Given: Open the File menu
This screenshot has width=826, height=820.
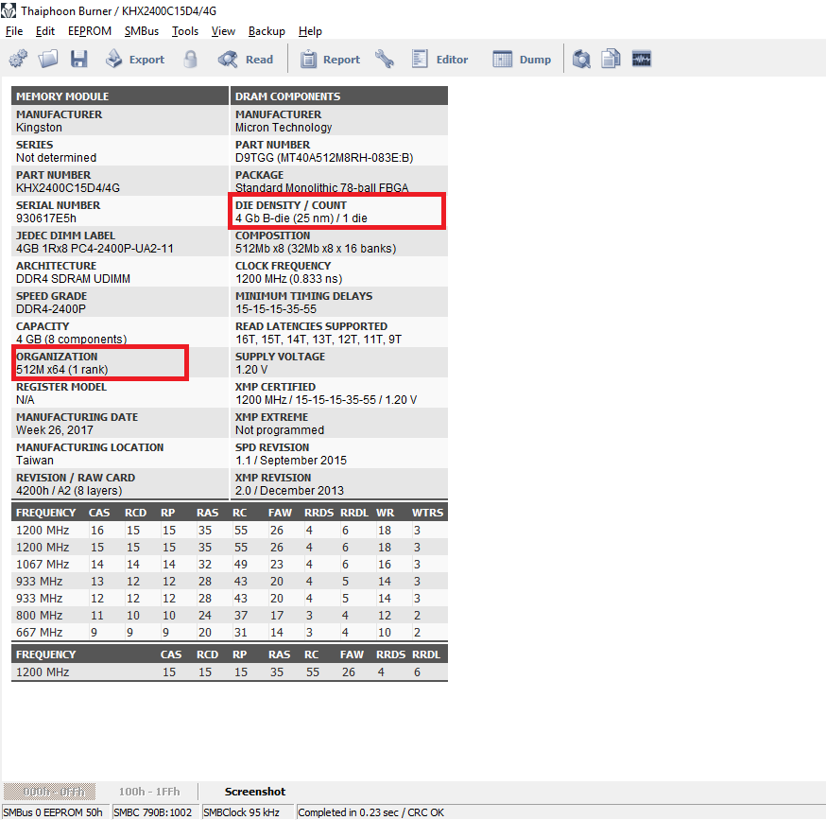Looking at the screenshot, I should [x=14, y=31].
